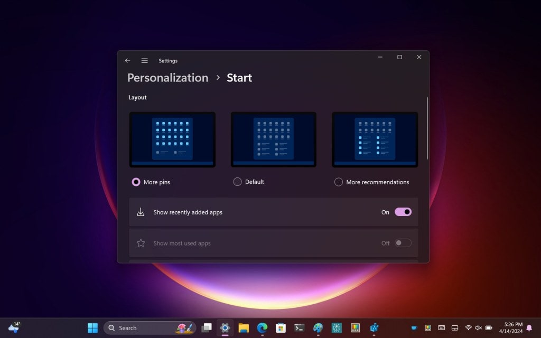Click the Wi-Fi icon in system tray
This screenshot has height=338, width=541.
pos(468,328)
